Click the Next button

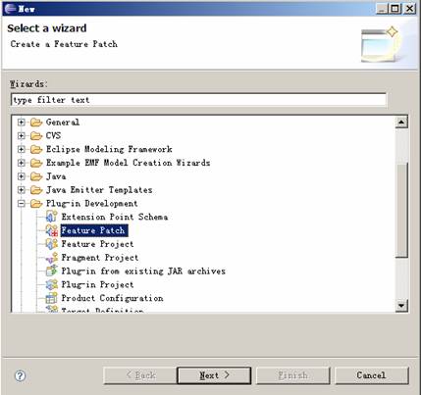pyautogui.click(x=214, y=375)
